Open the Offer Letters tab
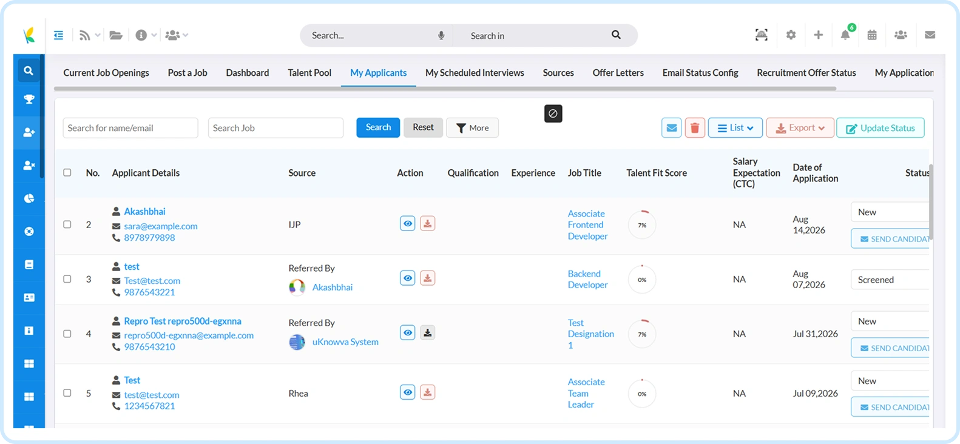The width and height of the screenshot is (960, 444). [618, 73]
